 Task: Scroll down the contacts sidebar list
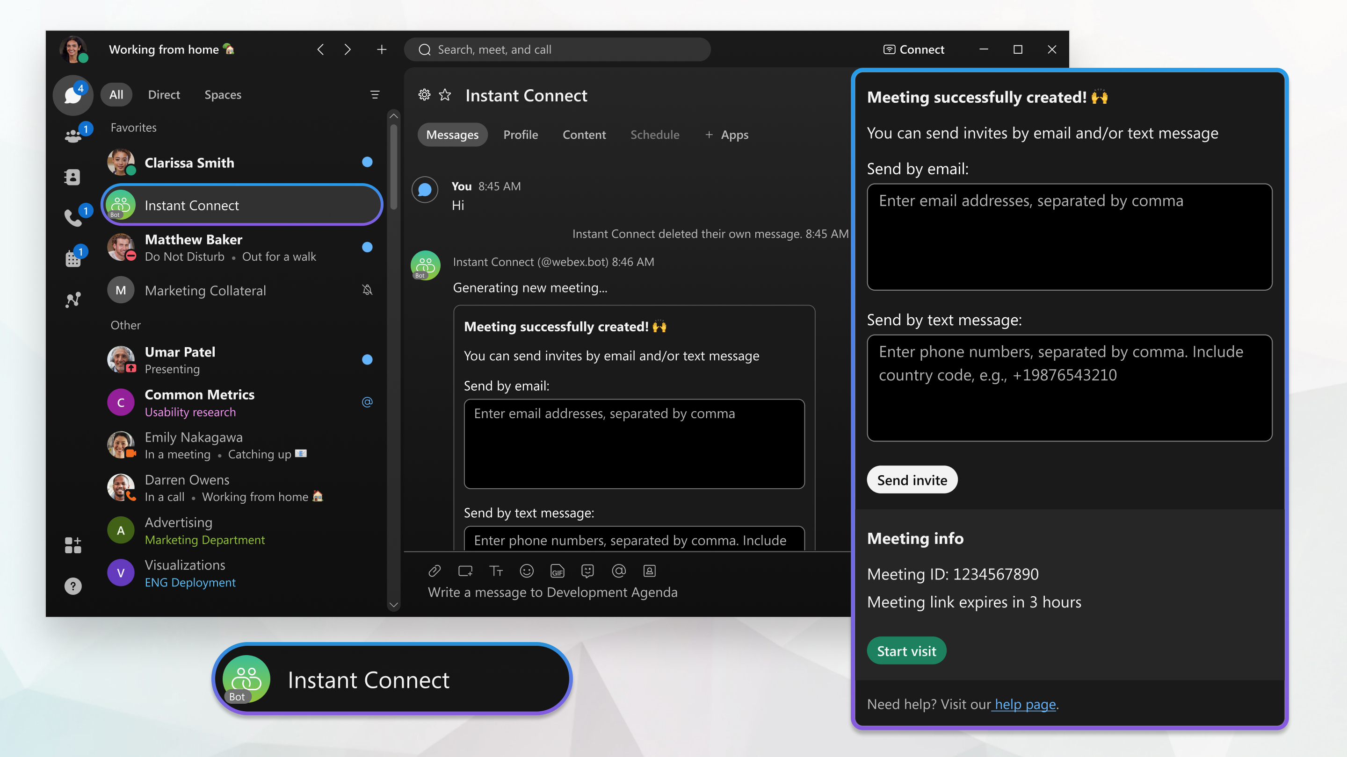coord(393,605)
